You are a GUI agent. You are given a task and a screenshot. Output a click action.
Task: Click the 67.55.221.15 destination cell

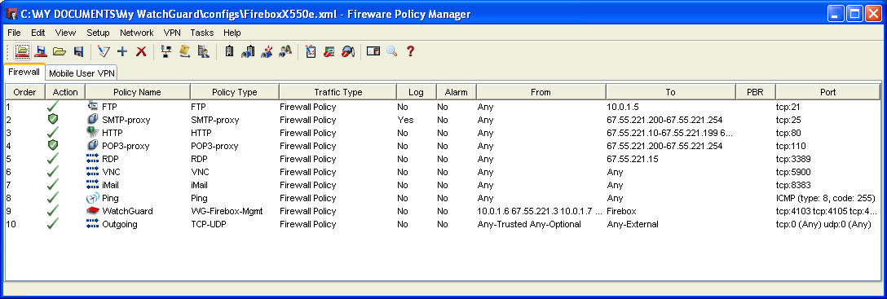click(633, 159)
